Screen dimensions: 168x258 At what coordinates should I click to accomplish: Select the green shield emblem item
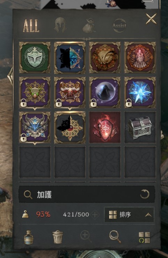[x=35, y=58]
